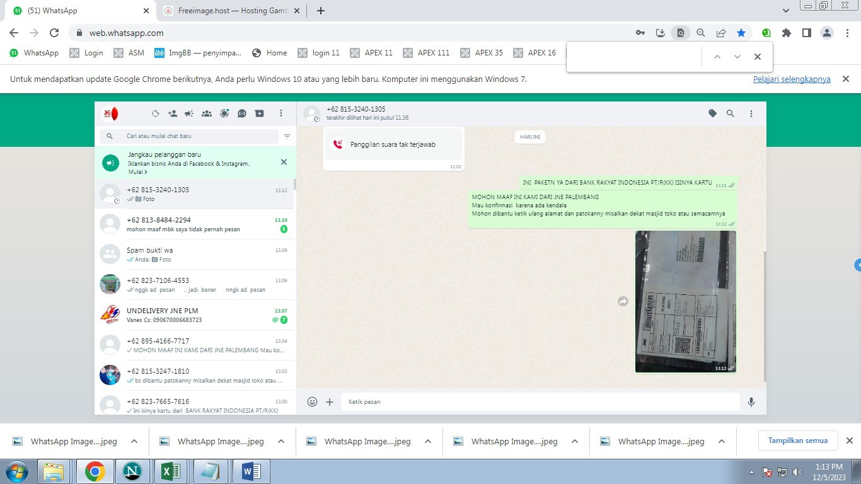Image resolution: width=861 pixels, height=484 pixels.
Task: Click the label tag icon in chat header
Action: tap(712, 114)
